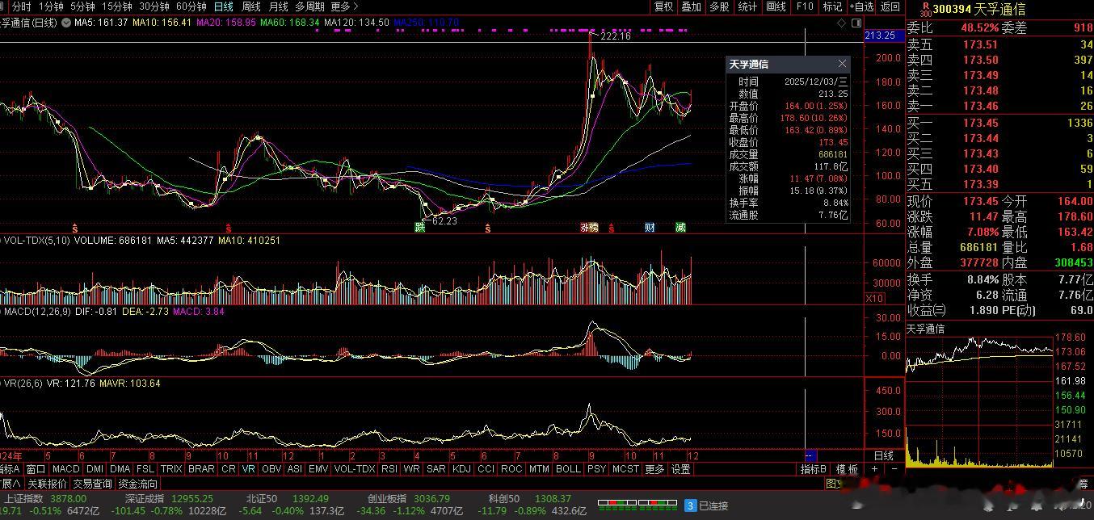The image size is (1094, 520).
Task: Open the 画线 drawing tools
Action: coord(776,6)
